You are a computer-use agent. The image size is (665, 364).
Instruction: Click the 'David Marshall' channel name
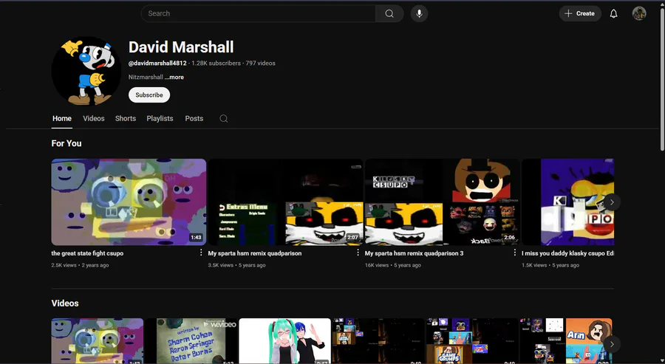coord(181,47)
